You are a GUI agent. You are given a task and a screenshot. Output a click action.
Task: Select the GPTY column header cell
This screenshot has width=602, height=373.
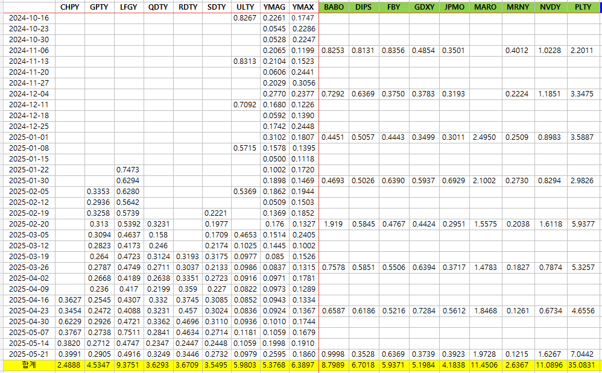tap(100, 7)
